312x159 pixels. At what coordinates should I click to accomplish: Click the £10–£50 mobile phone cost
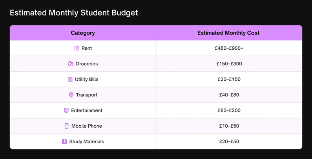(x=229, y=126)
